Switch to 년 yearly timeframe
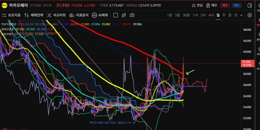The width and height of the screenshot is (260, 130). click(x=236, y=15)
